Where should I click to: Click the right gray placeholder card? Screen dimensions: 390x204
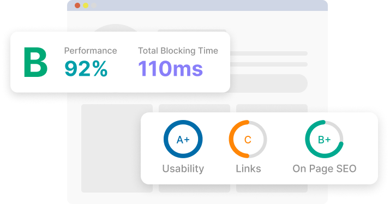point(272,109)
